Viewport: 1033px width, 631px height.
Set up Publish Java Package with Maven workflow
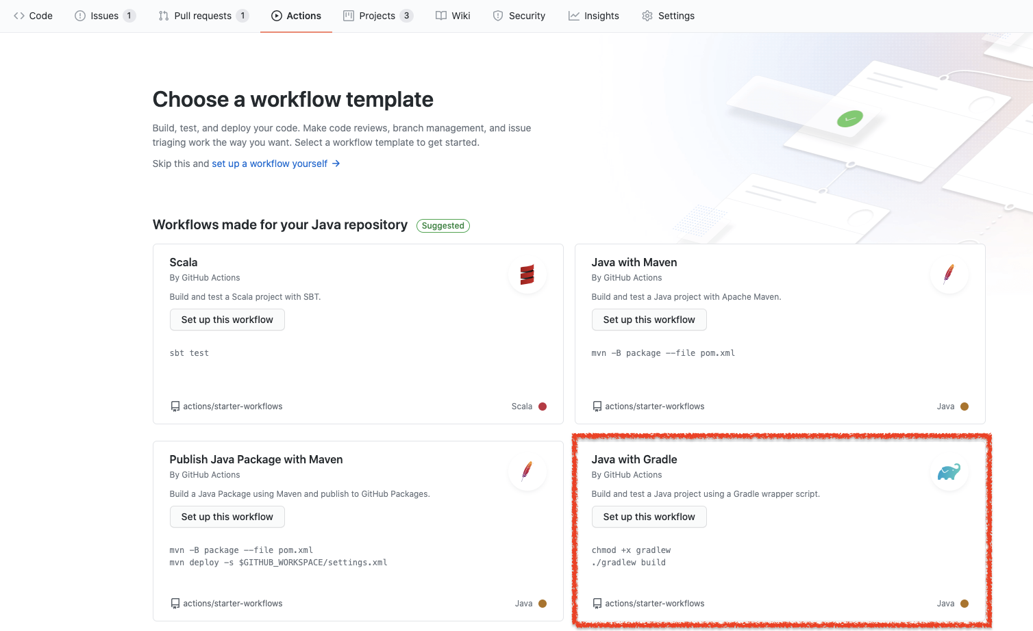point(227,517)
